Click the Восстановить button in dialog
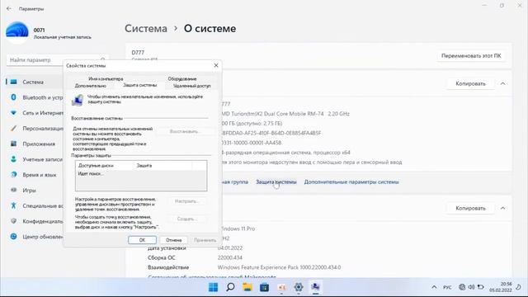This screenshot has height=297, width=528. (x=184, y=131)
